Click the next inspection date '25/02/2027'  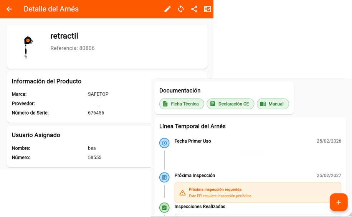tap(329, 176)
